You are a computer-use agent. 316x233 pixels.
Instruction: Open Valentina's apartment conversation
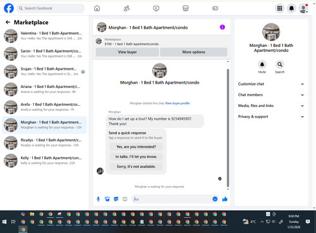point(44,36)
